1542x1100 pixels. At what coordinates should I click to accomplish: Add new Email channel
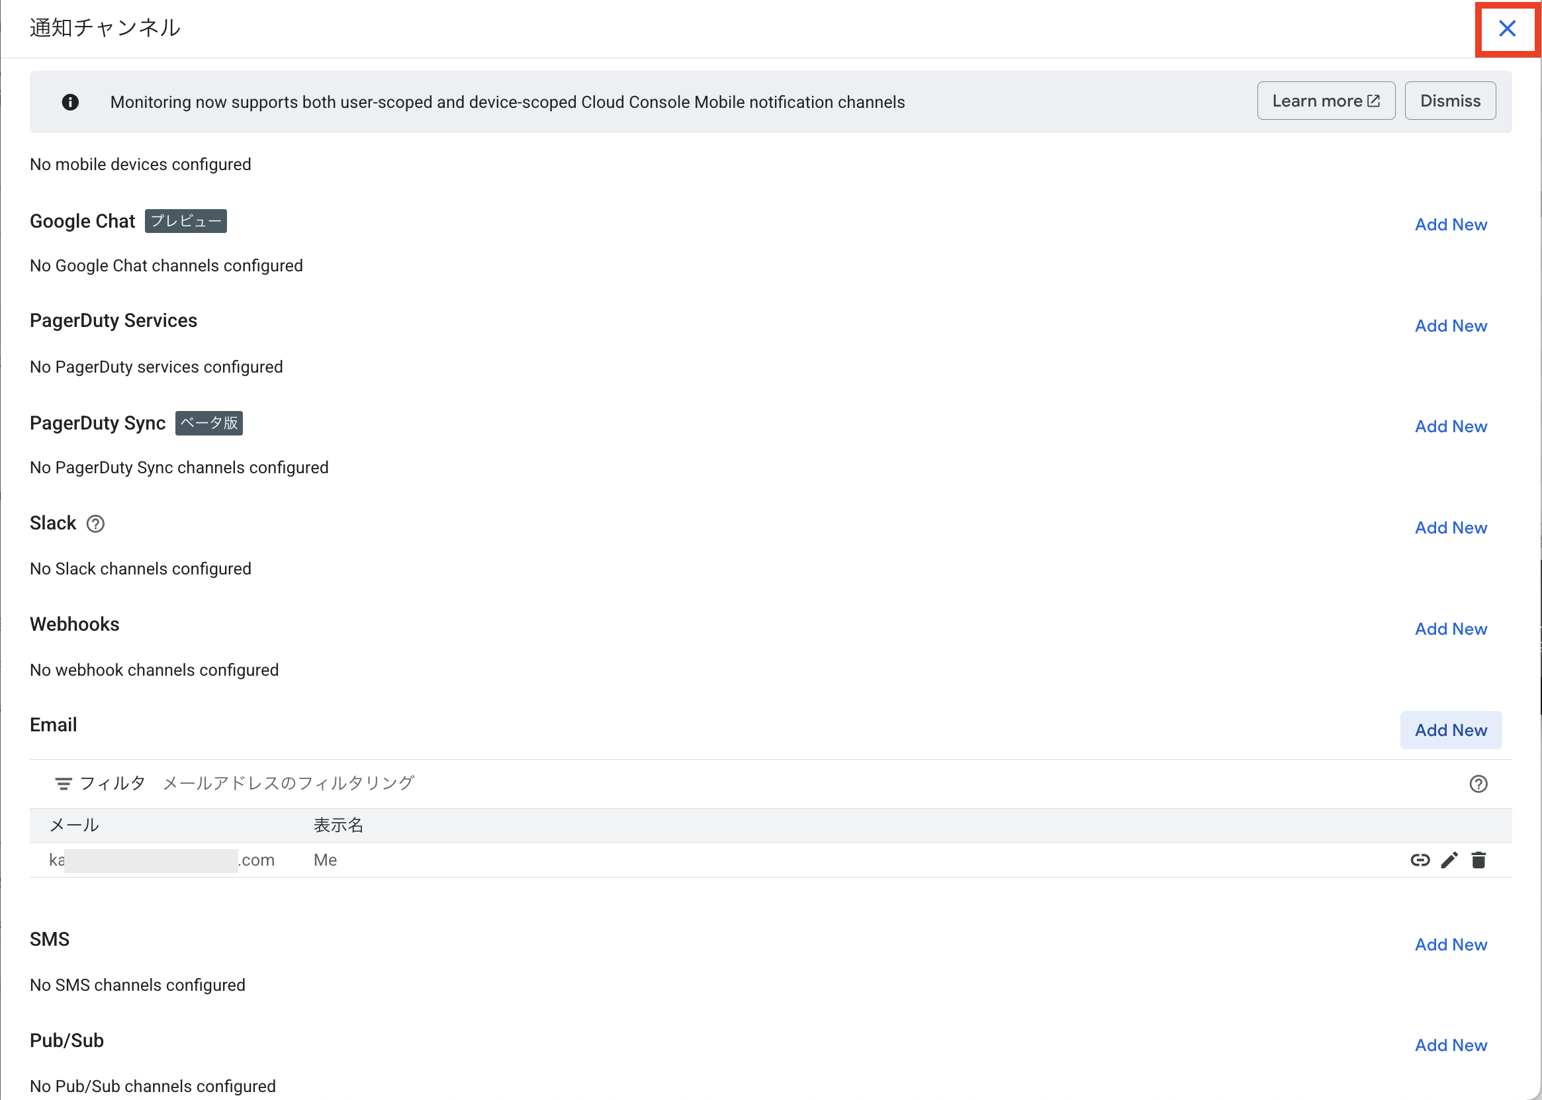coord(1451,730)
